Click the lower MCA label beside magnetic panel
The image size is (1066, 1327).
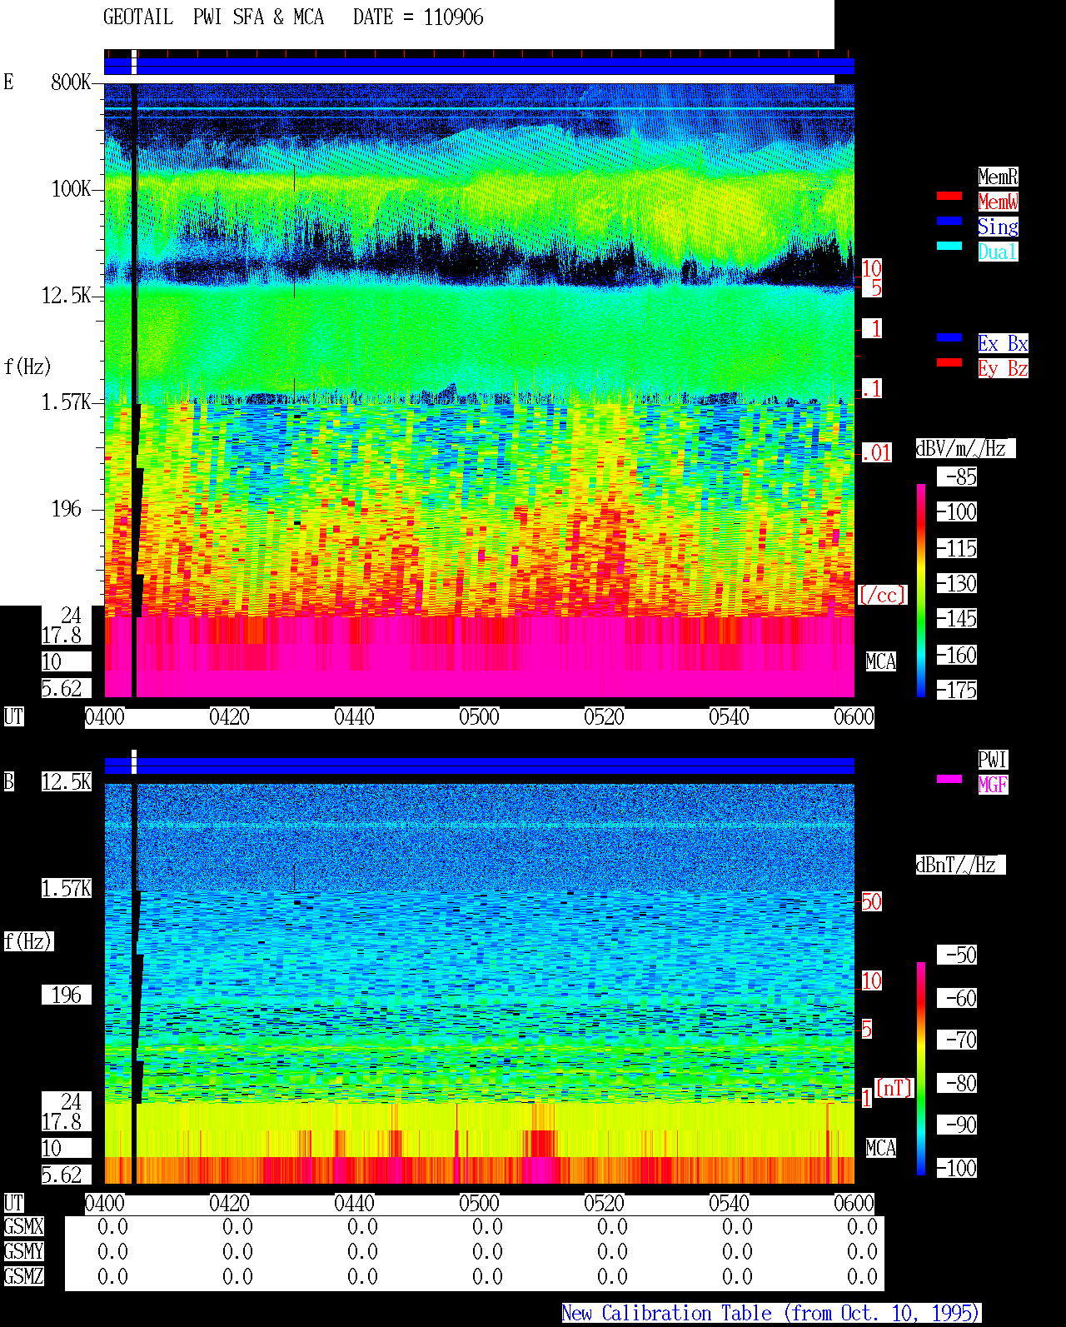pyautogui.click(x=881, y=1149)
